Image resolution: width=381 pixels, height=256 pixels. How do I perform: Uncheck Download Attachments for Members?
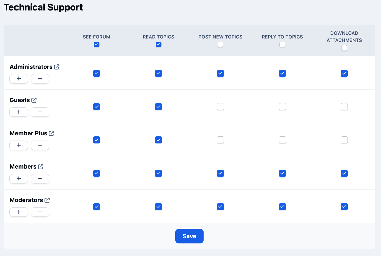pyautogui.click(x=344, y=174)
